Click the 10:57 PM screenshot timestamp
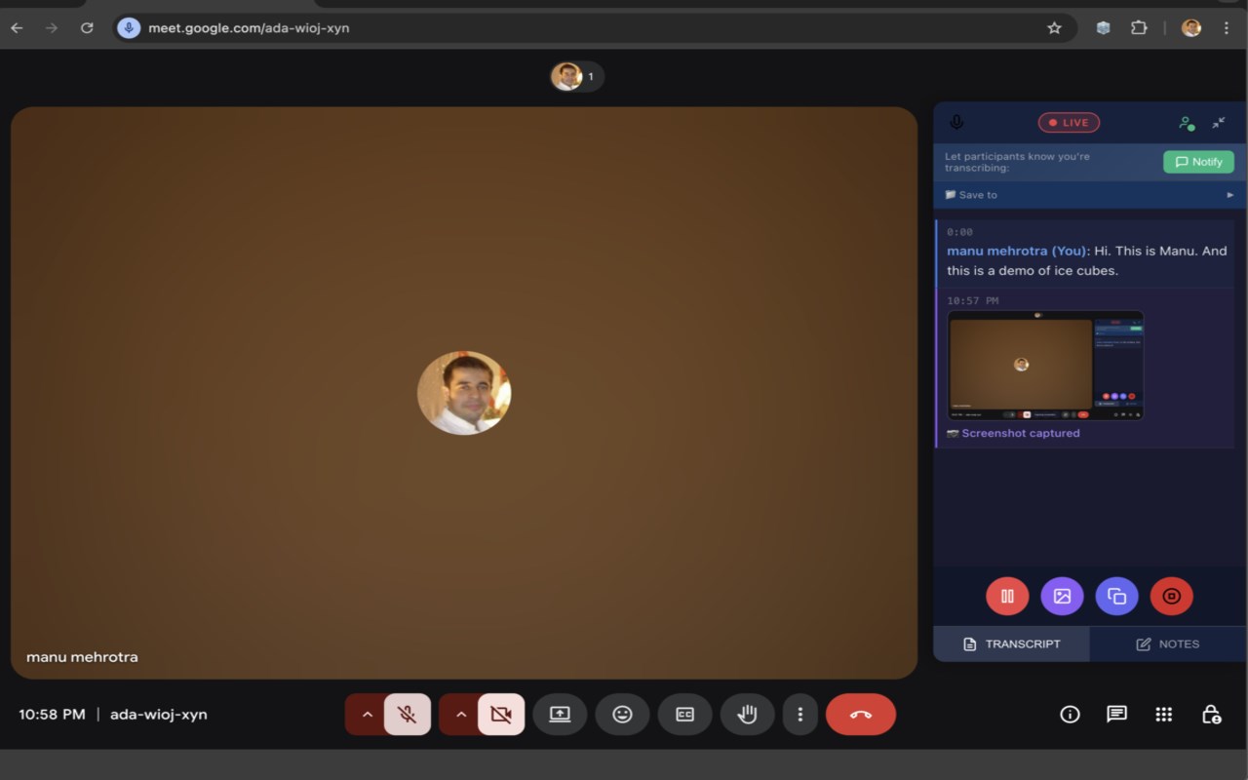Screen dimensions: 1248x780 [972, 300]
